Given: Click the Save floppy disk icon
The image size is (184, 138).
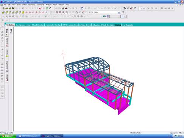Looking at the screenshot, I should (x=13, y=8).
